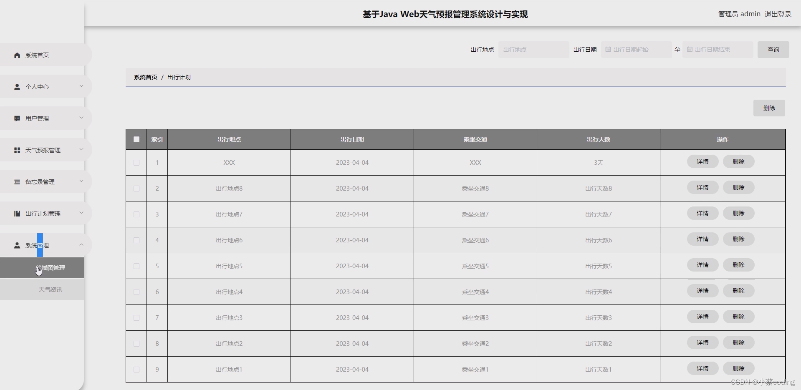Viewport: 801px width, 390px height.
Task: Click the grid icon beside 天气预报管理
Action: pos(17,150)
